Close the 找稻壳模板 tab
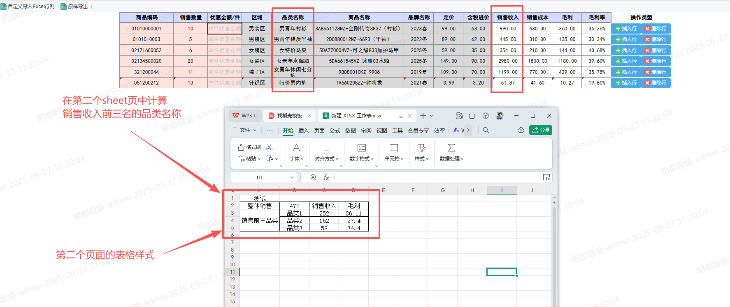The height and width of the screenshot is (307, 730). click(x=309, y=116)
